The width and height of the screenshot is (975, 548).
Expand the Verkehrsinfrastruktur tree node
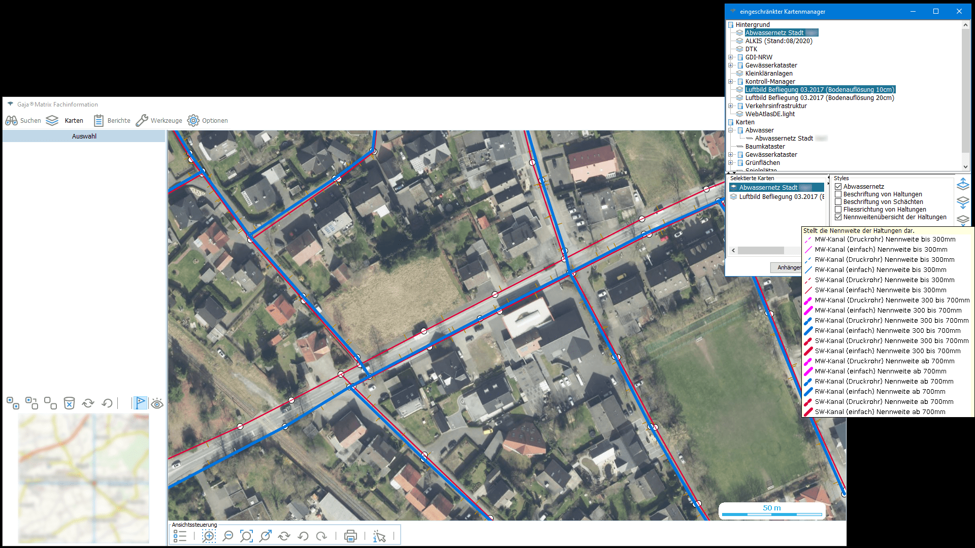click(731, 106)
